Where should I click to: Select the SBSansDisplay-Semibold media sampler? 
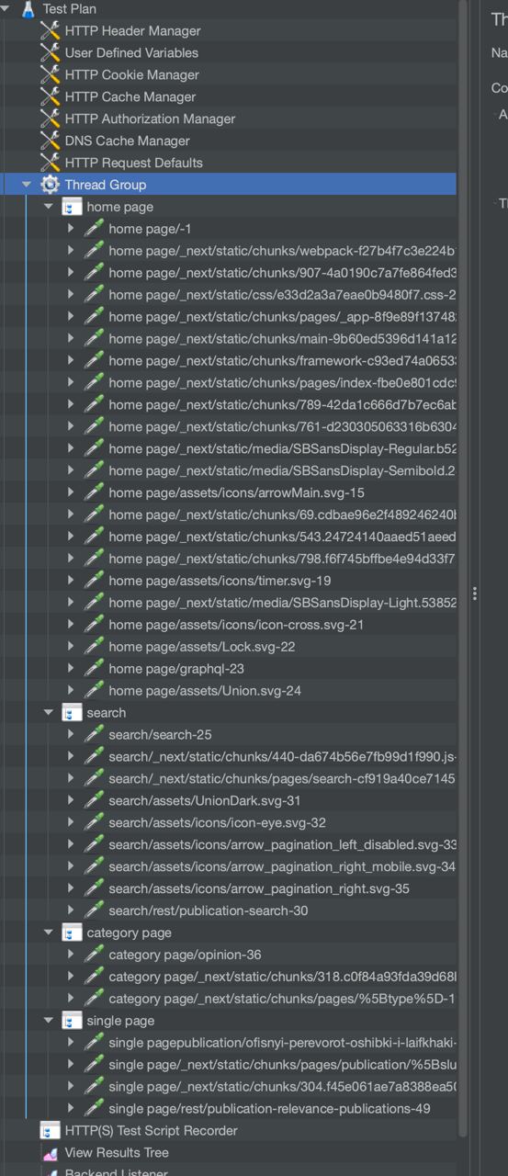(282, 470)
